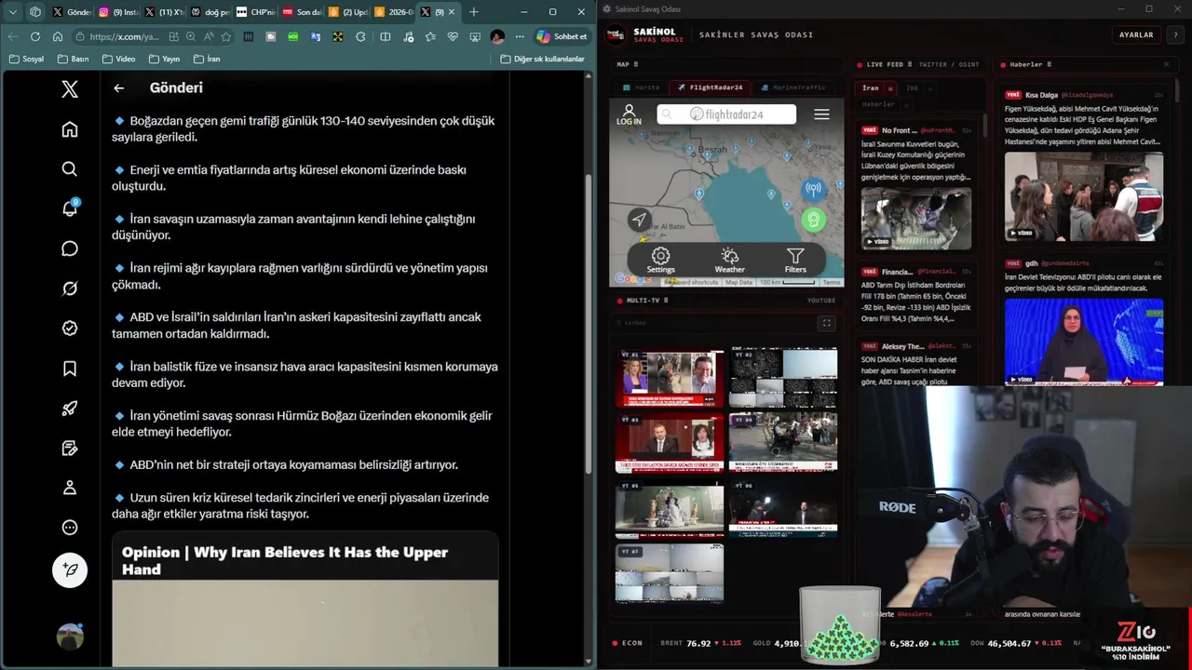
Task: Click blue antenna button on map
Action: coord(813,190)
